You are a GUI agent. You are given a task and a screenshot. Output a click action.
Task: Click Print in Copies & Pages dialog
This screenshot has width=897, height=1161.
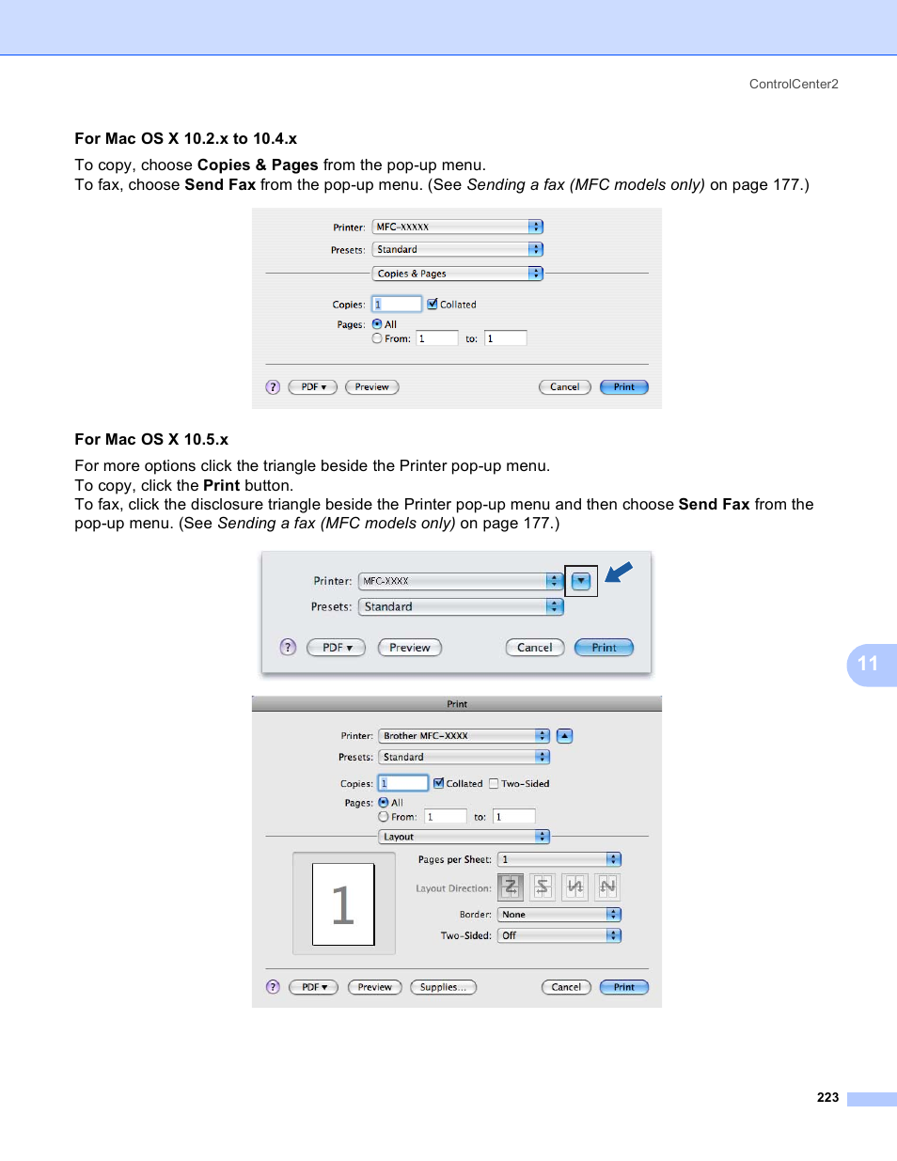[x=624, y=387]
